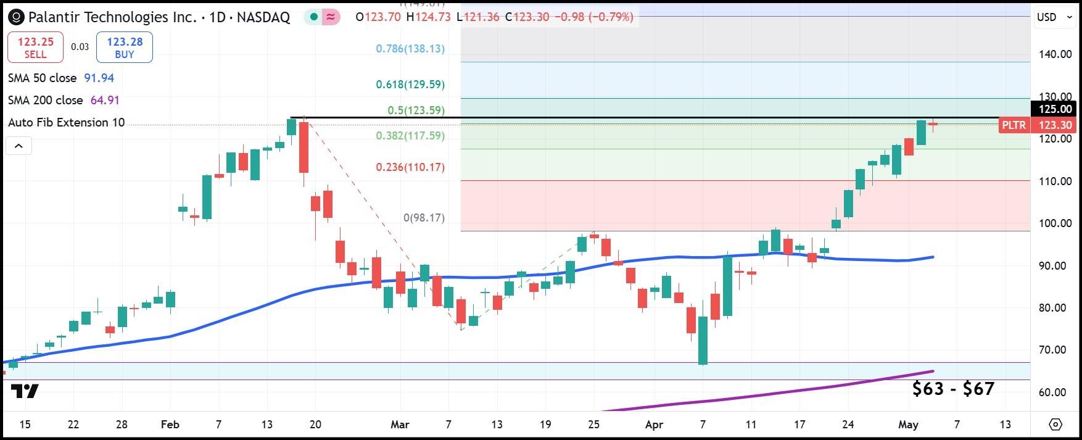Click the Apr label on the time axis
Image resolution: width=1082 pixels, height=440 pixels.
(654, 425)
